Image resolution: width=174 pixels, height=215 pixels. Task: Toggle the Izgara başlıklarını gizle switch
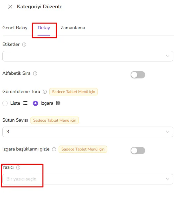pos(138,151)
